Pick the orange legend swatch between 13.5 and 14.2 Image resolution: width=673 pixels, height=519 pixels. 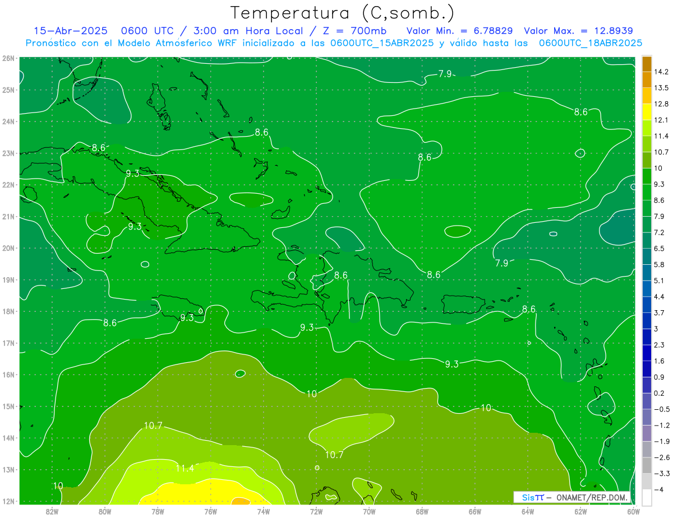pyautogui.click(x=647, y=80)
